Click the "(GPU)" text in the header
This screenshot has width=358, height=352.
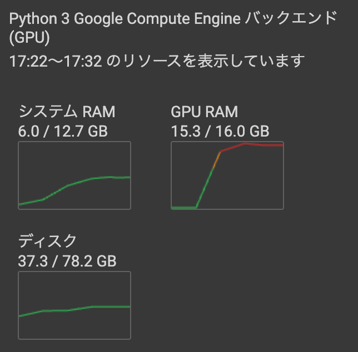click(30, 38)
